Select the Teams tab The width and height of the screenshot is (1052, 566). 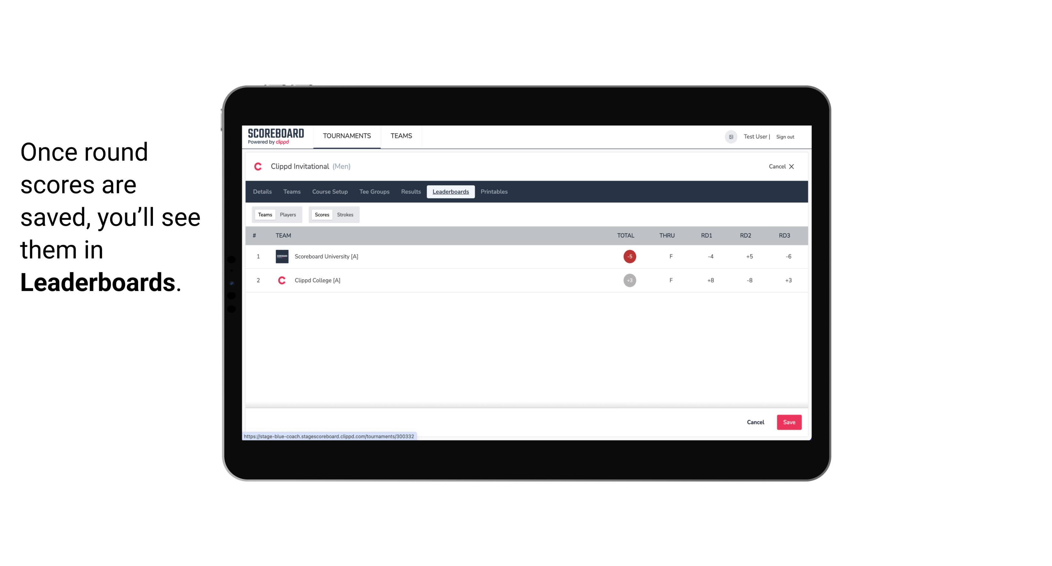click(x=264, y=215)
